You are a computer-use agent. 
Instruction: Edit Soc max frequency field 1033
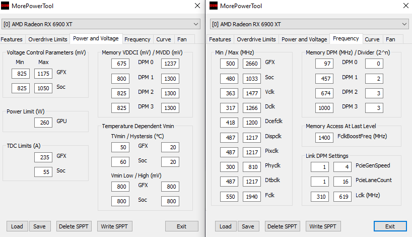pos(252,79)
